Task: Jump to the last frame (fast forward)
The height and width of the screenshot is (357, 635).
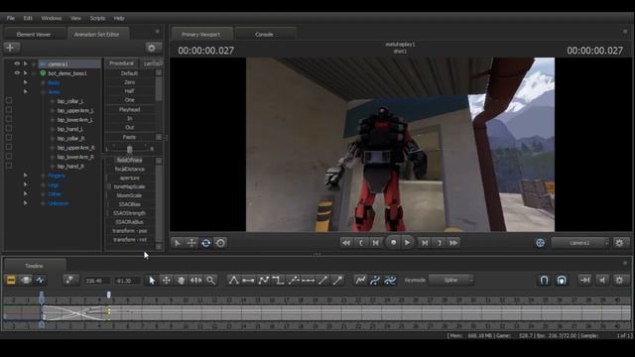Action: click(453, 243)
